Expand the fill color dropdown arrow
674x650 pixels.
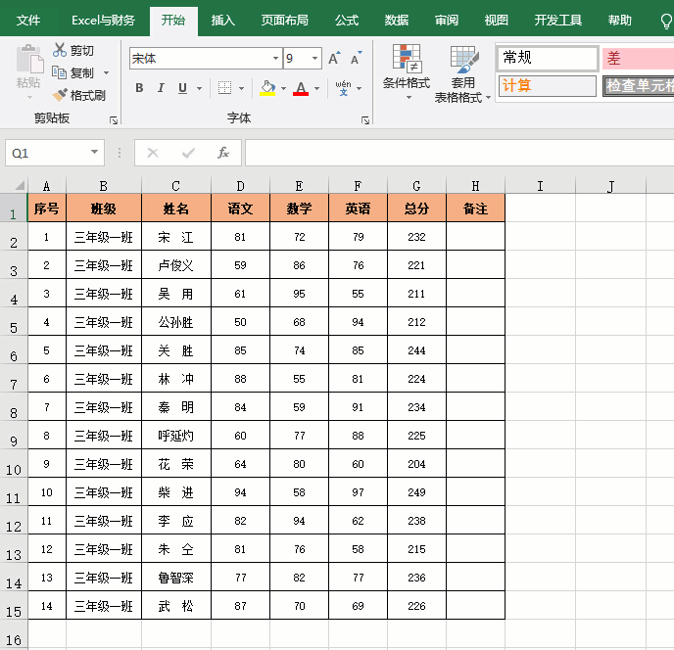click(283, 88)
